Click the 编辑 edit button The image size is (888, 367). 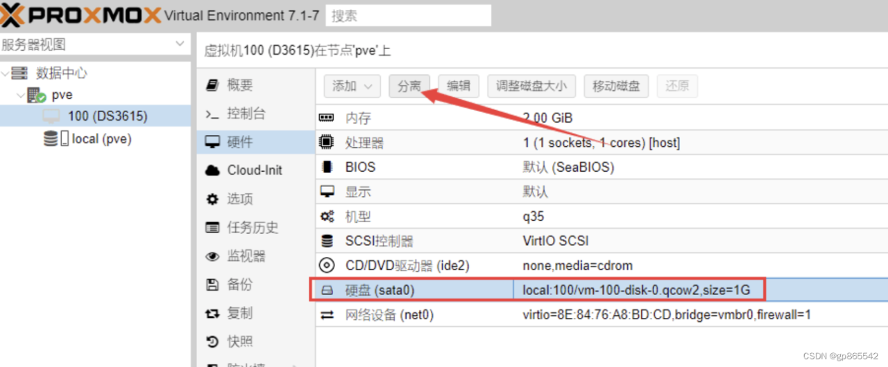click(x=458, y=86)
